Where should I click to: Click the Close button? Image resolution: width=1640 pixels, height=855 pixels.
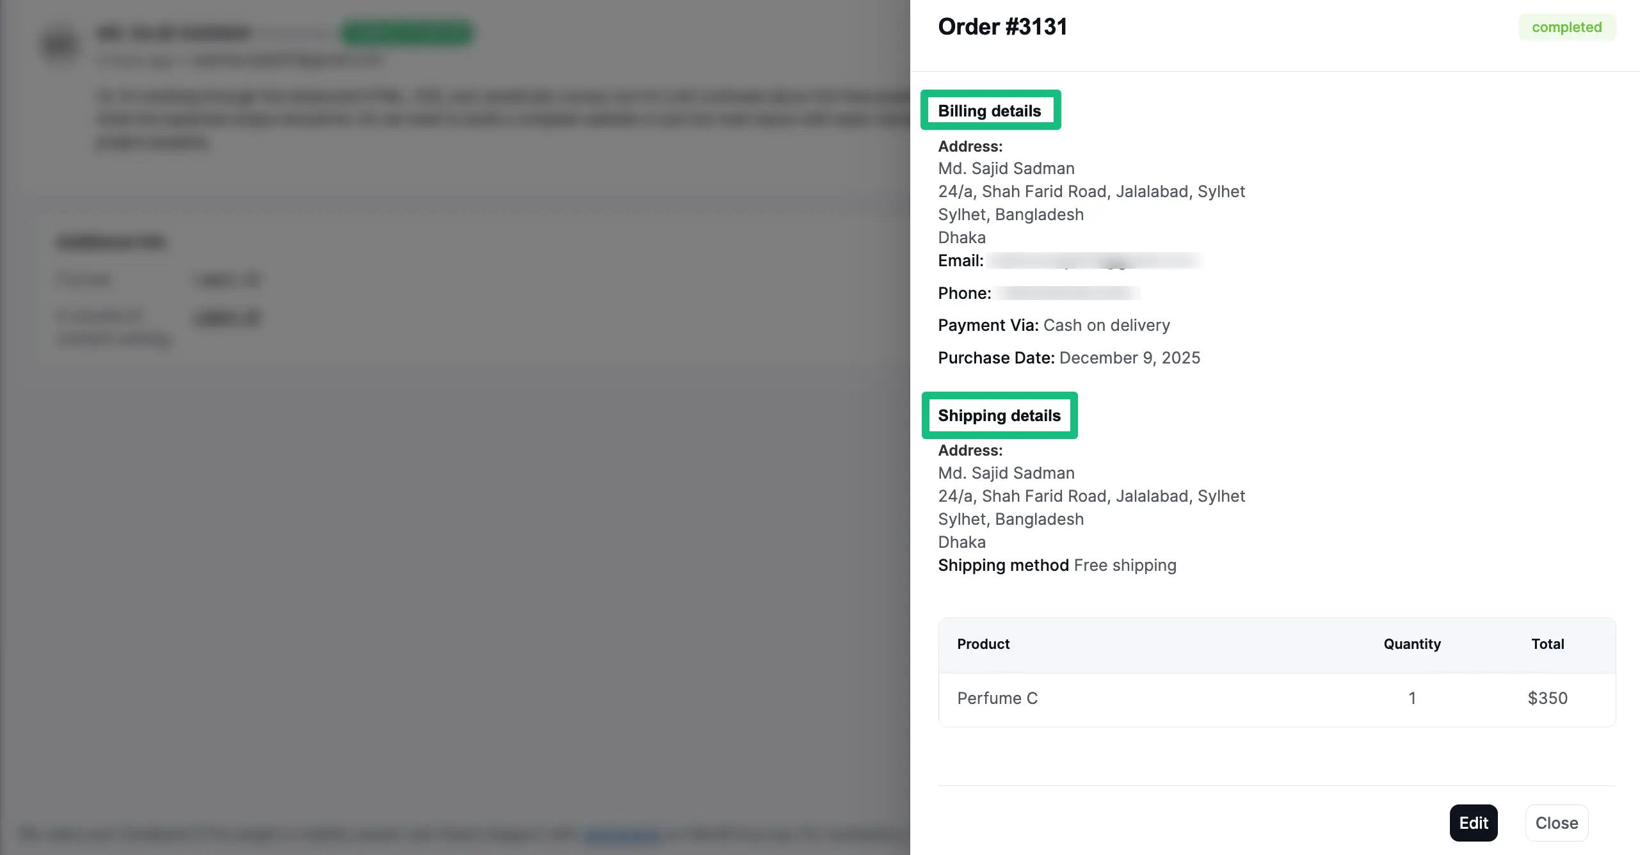point(1557,822)
